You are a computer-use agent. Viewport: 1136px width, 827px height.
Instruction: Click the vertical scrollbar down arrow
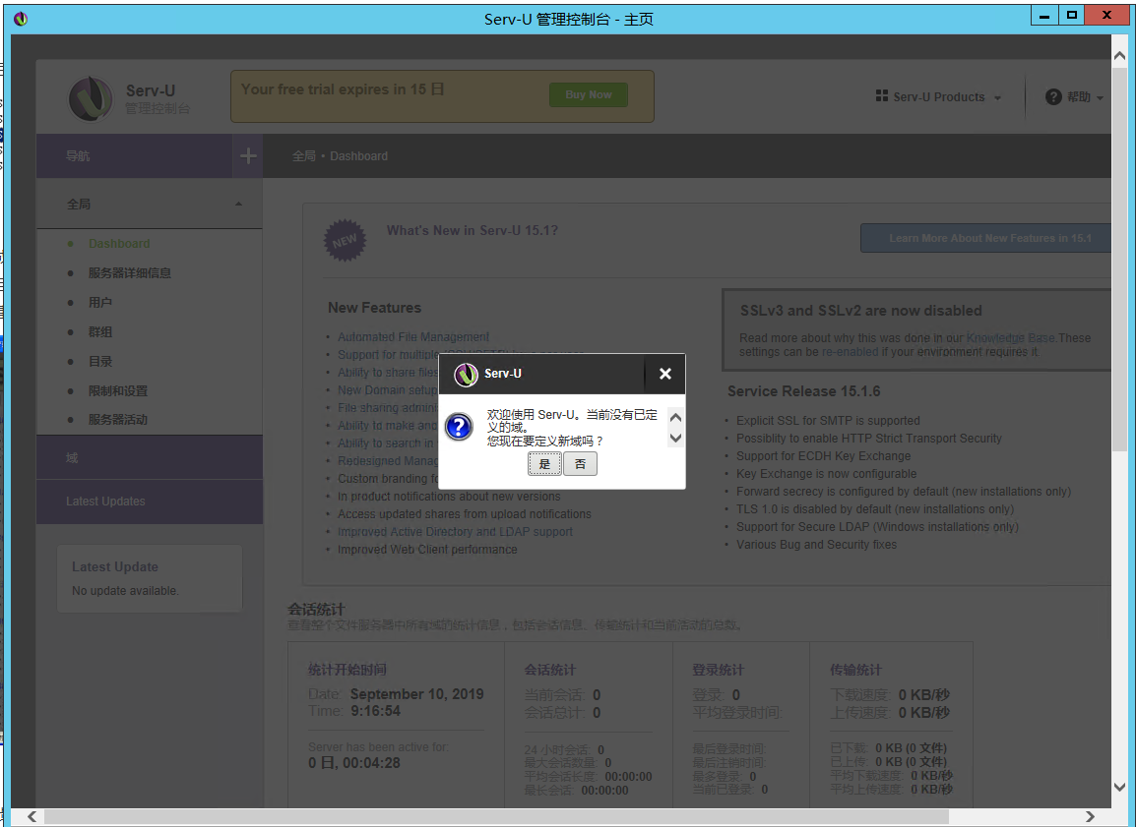1119,787
